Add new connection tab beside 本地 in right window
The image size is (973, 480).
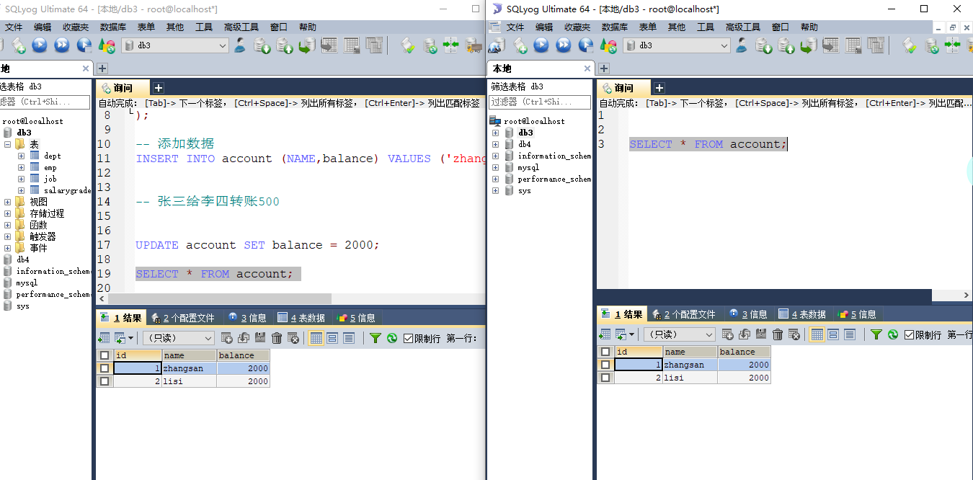tap(604, 68)
